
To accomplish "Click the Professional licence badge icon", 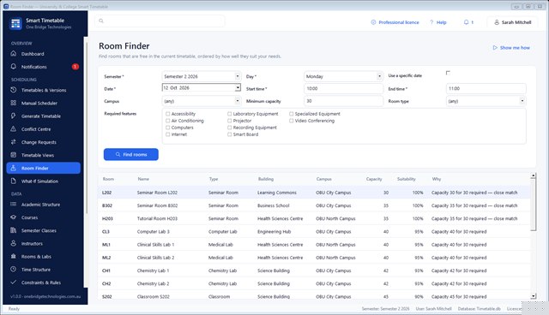I will click(373, 22).
